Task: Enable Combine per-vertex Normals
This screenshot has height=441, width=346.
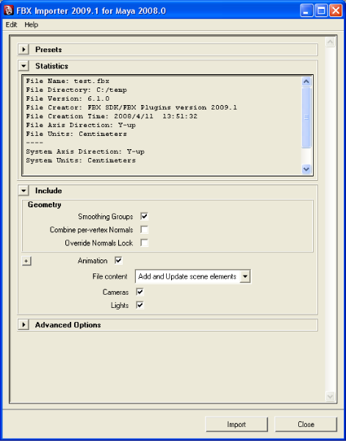Action: [144, 229]
